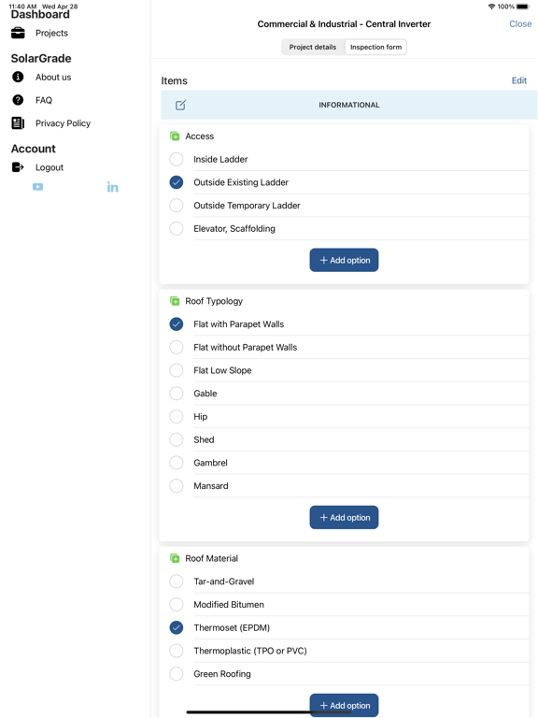Deselect the Outside Existing Ladder option
Viewport: 538px width, 718px height.
(x=177, y=182)
